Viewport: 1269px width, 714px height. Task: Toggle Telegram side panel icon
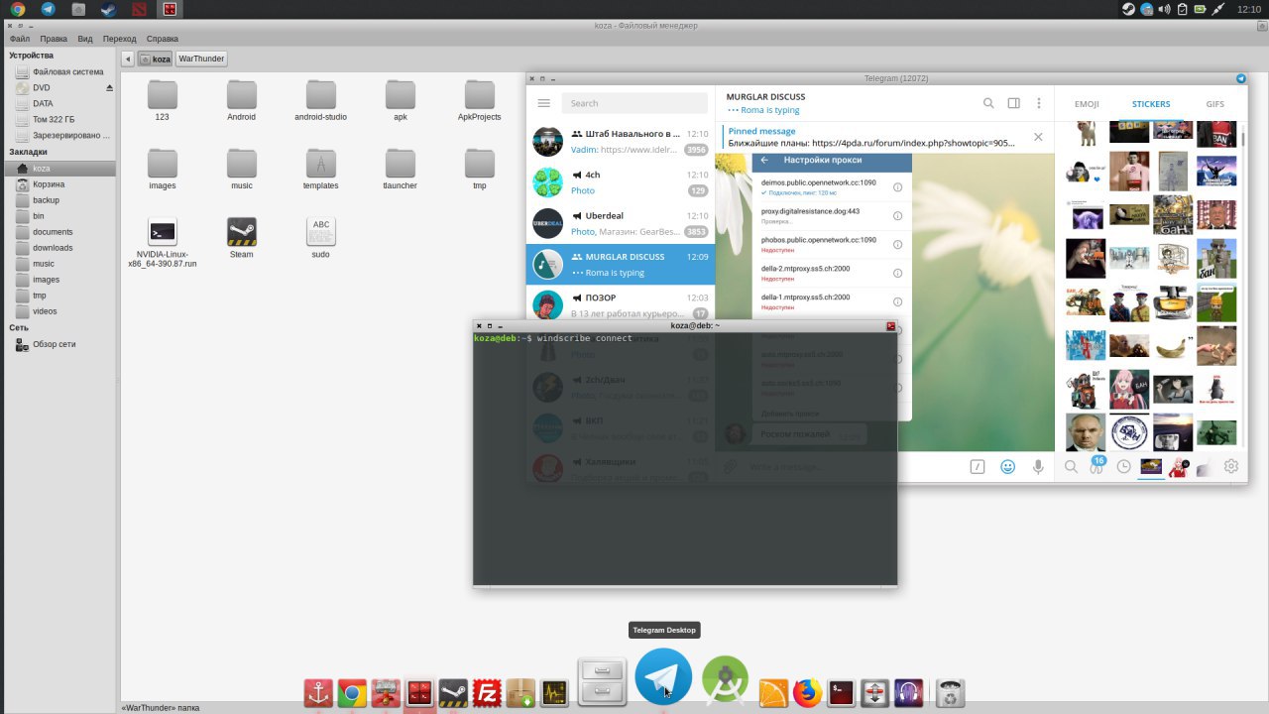coord(1014,103)
